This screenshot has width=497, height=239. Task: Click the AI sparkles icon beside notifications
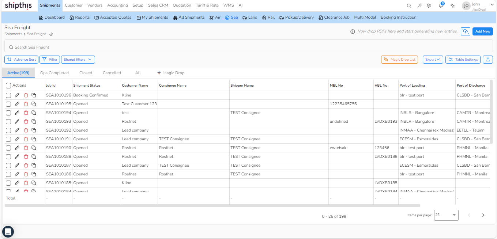coord(452,5)
